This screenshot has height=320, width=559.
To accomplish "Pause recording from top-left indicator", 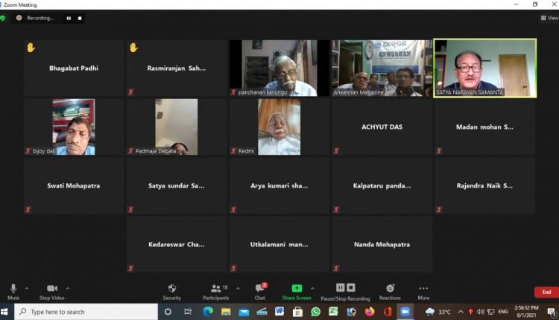I will pyautogui.click(x=69, y=18).
